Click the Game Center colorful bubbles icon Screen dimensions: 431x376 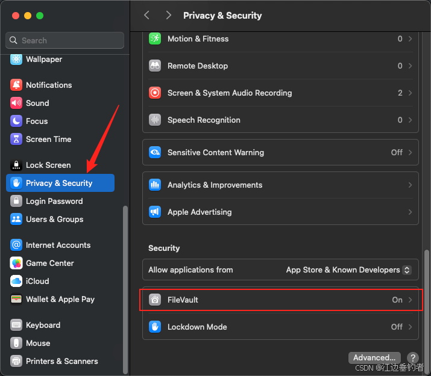pyautogui.click(x=16, y=263)
